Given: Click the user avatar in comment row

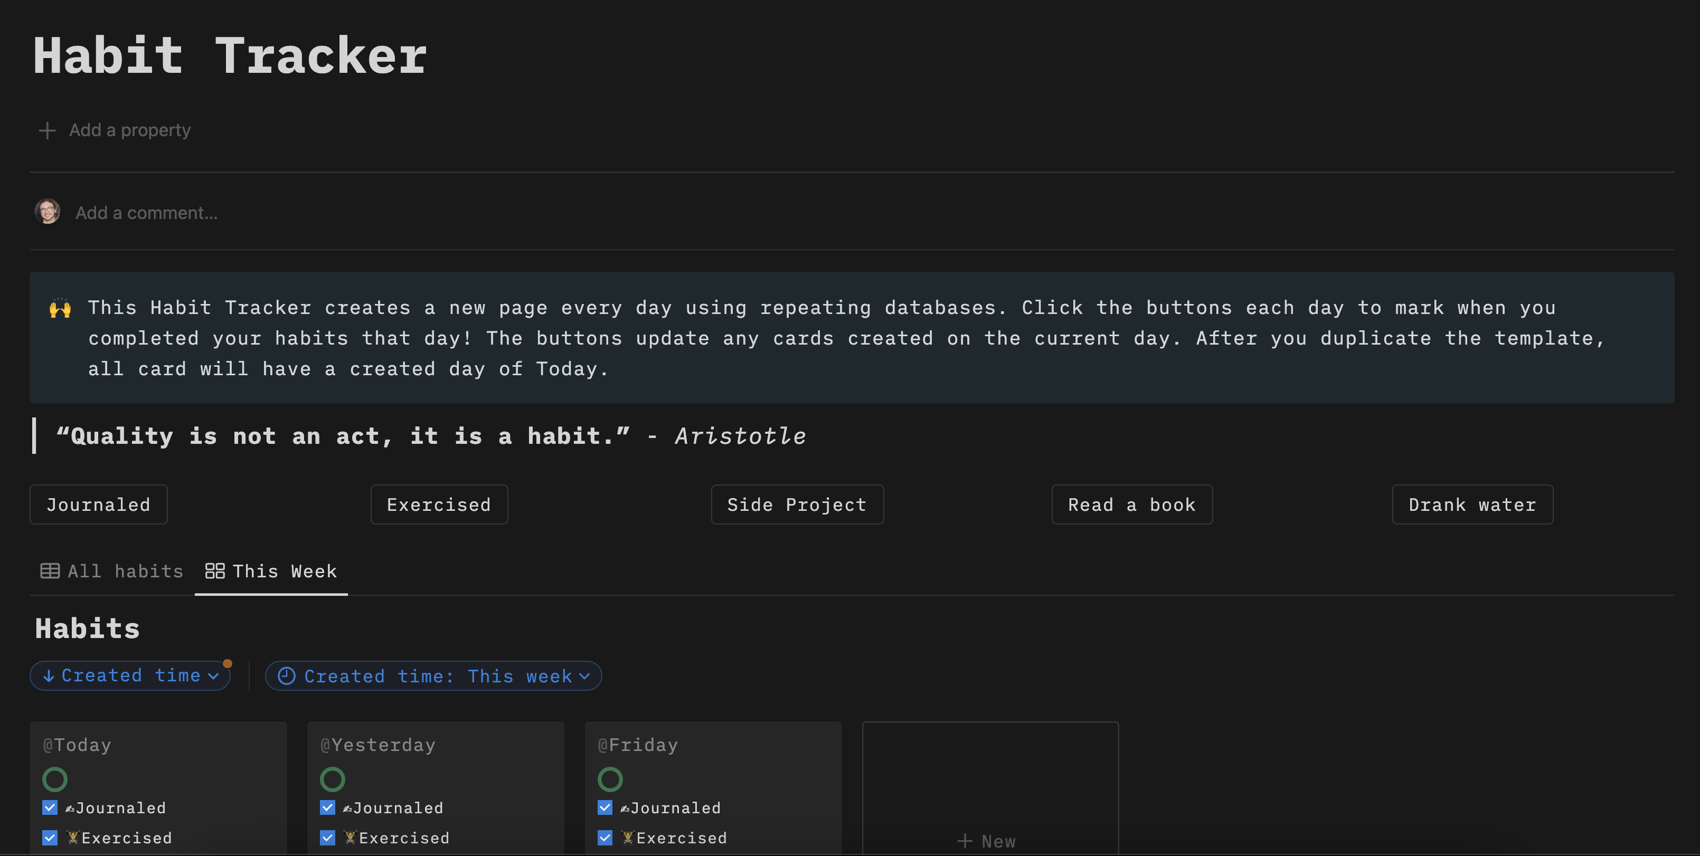Looking at the screenshot, I should pyautogui.click(x=48, y=212).
